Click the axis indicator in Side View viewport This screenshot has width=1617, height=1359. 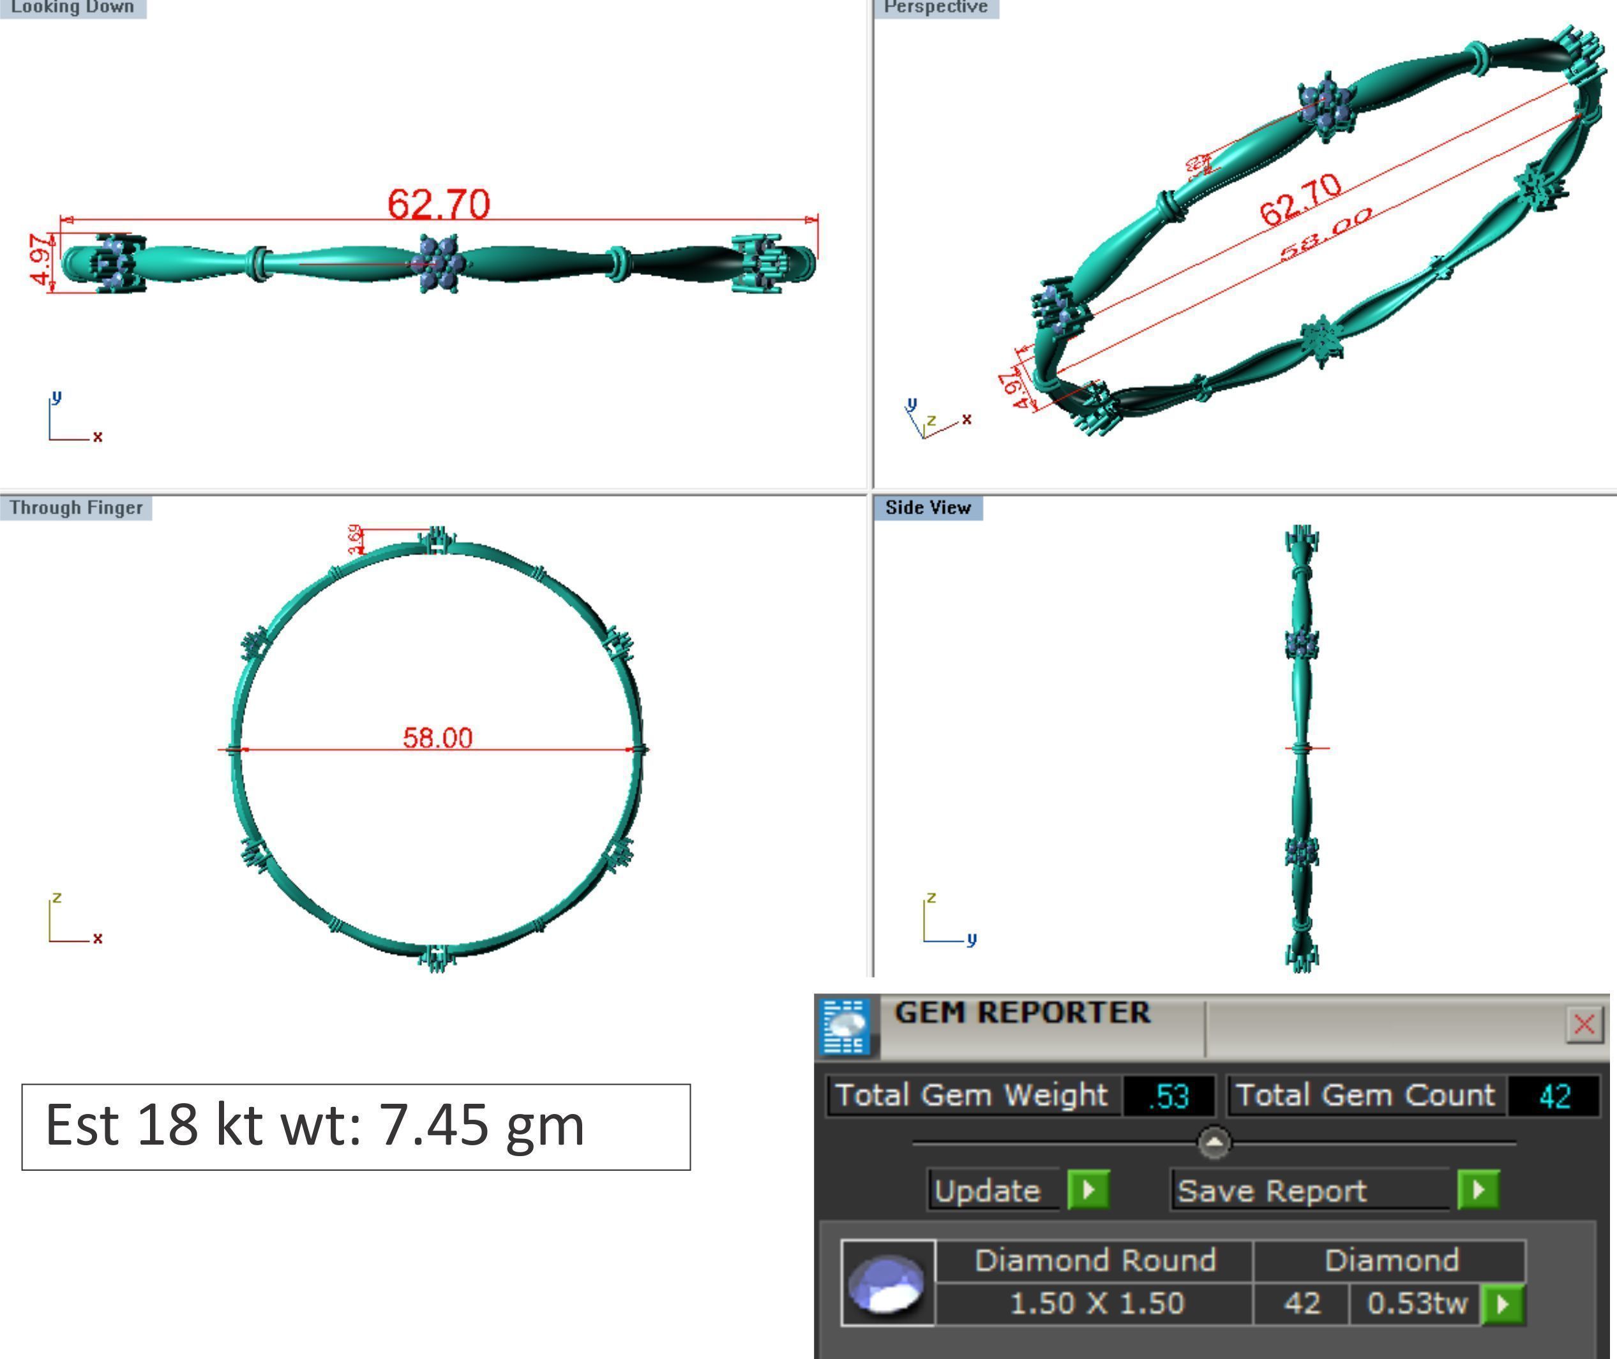tap(951, 919)
